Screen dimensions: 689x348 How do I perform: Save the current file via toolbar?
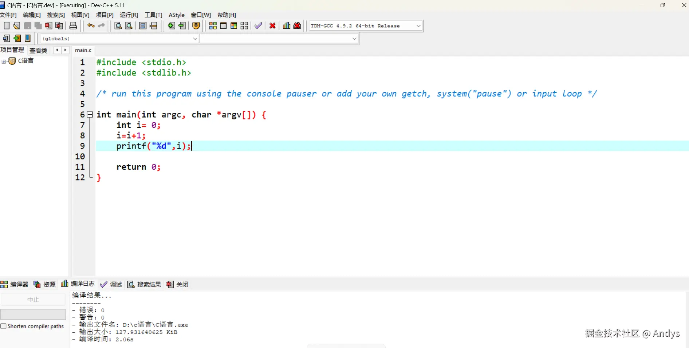[x=27, y=25]
